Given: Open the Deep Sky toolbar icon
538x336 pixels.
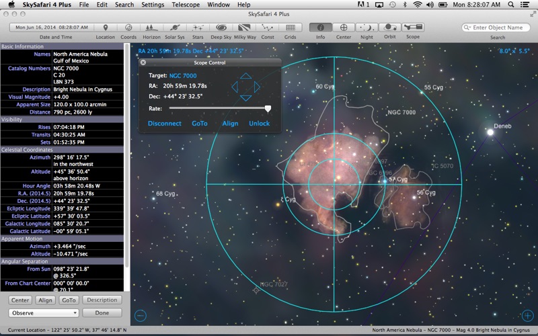Looking at the screenshot, I should [x=221, y=28].
